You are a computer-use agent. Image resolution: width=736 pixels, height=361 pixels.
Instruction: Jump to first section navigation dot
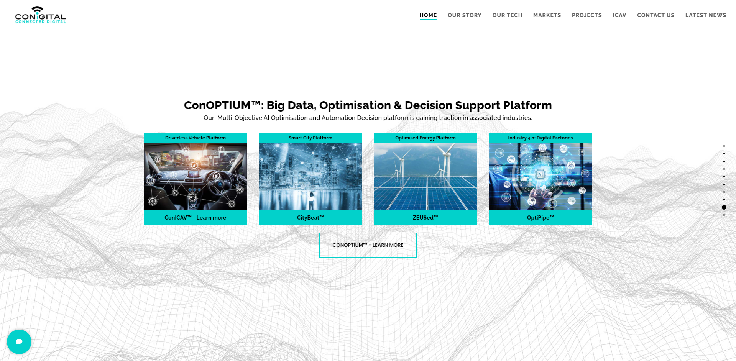pyautogui.click(x=724, y=146)
